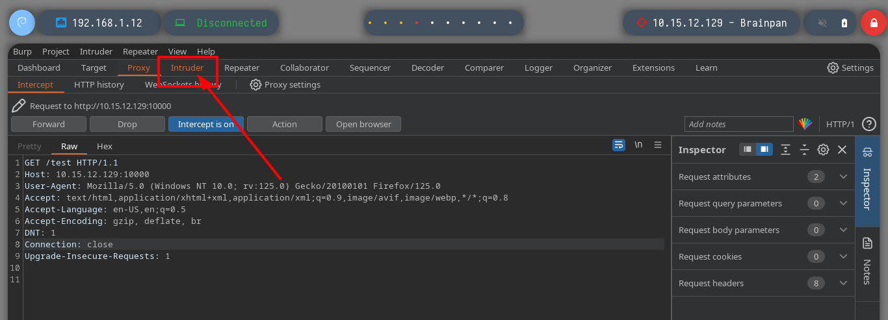
Task: Click Inspector expand all sections icon
Action: [785, 149]
